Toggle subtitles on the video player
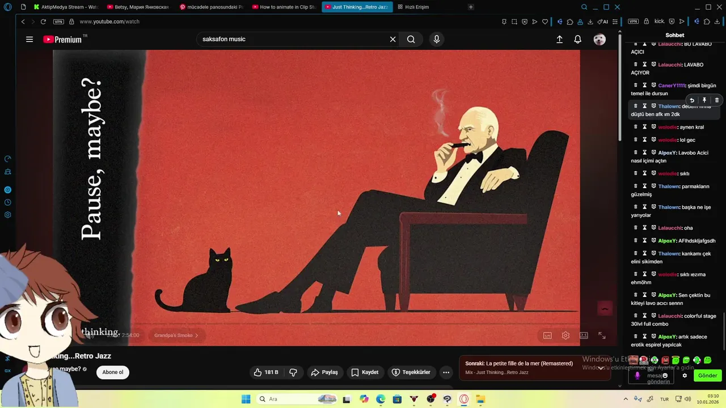Viewport: 726px width, 408px height. [x=547, y=335]
